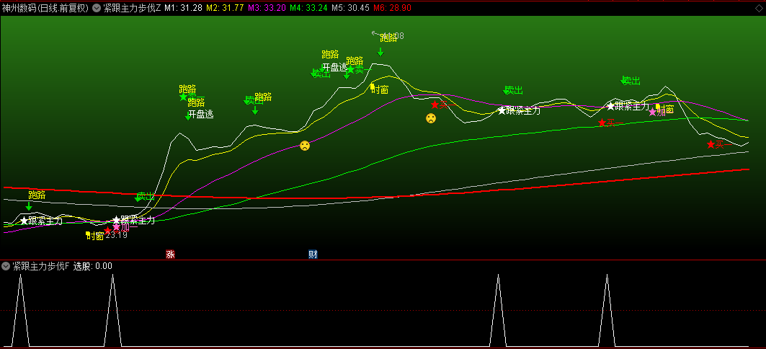
Task: Click the red M6: 28.90 value
Action: [392, 8]
